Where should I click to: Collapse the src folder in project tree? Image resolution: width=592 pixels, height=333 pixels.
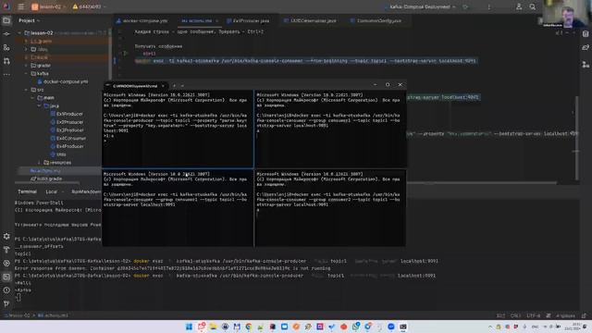point(26,90)
